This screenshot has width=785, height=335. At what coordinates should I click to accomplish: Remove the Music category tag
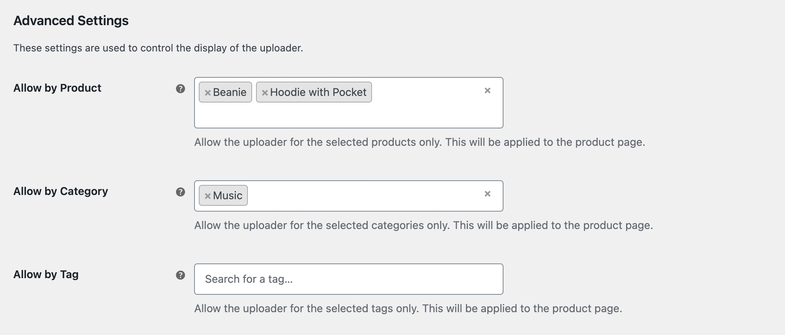[207, 196]
